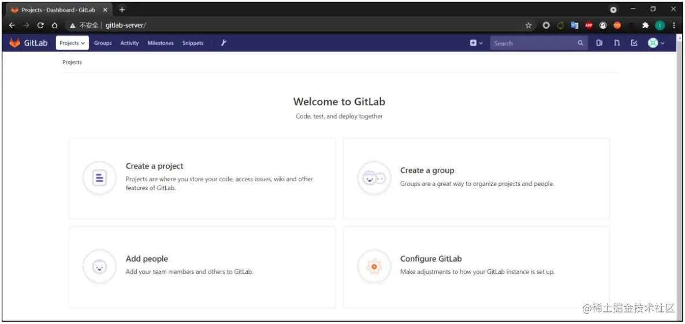Click the 'Projects are where you store' description
This screenshot has height=324, width=685.
click(219, 184)
